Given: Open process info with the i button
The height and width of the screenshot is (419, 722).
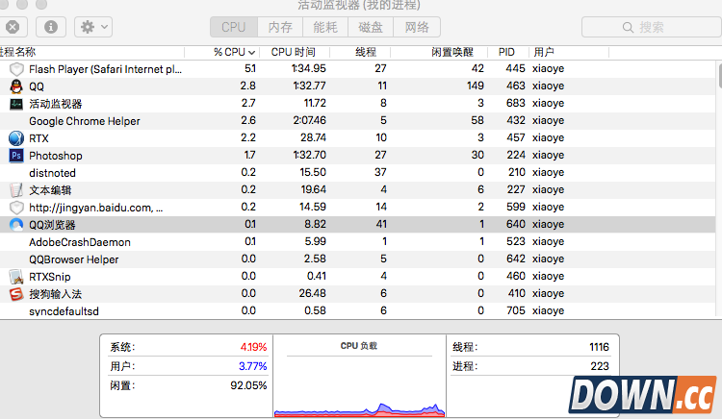Looking at the screenshot, I should pos(51,27).
